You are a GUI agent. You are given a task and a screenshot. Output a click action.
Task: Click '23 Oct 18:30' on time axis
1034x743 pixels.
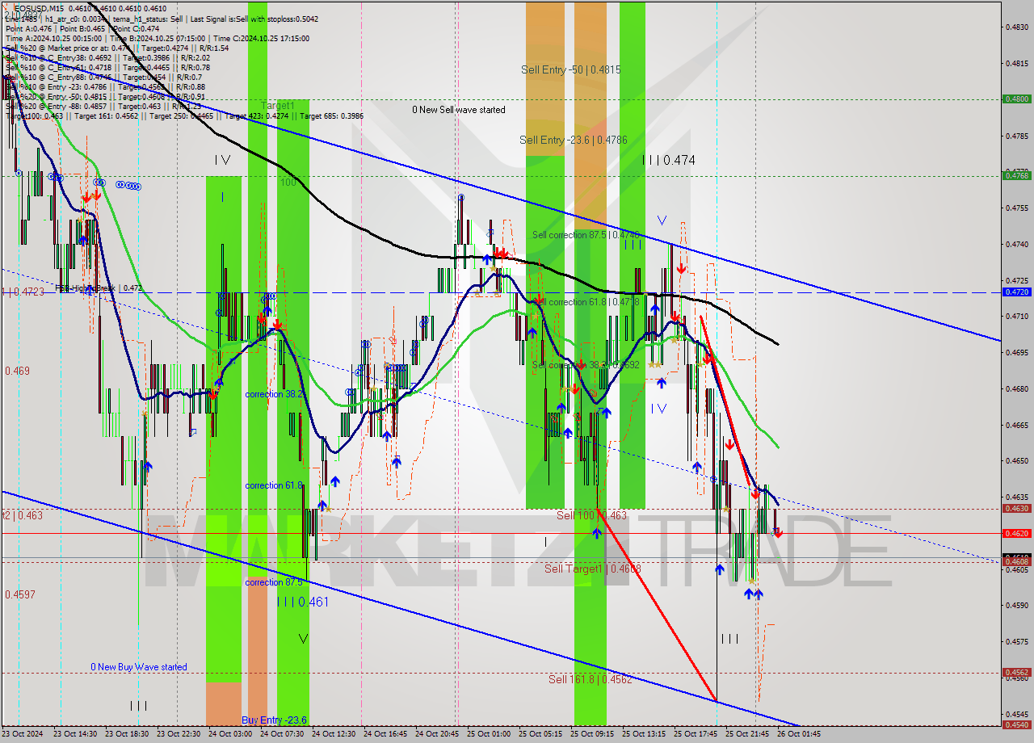coord(127,734)
